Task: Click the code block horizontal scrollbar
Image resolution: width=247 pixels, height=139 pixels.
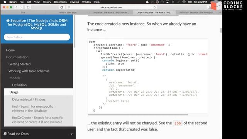Action: [x=138, y=115]
